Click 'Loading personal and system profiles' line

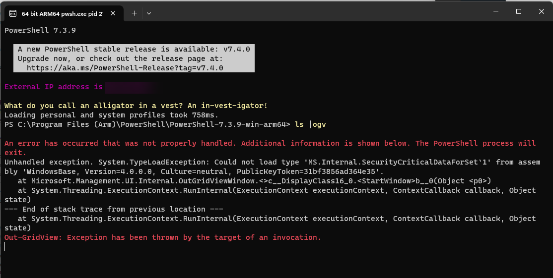coord(112,115)
